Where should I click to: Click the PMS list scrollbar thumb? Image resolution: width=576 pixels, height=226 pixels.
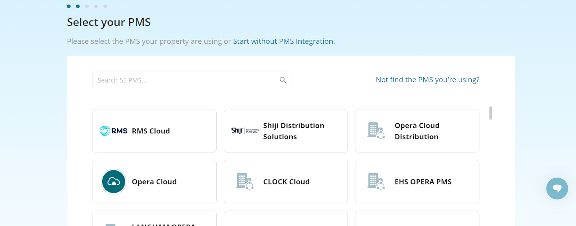coord(491,113)
